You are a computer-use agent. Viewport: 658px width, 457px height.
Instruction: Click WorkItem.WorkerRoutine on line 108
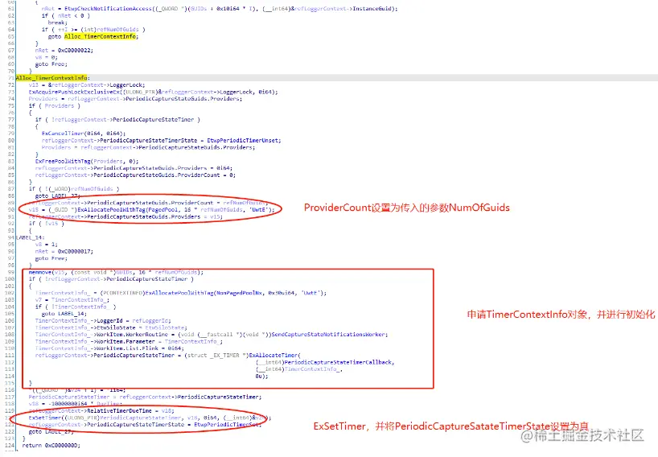point(132,335)
